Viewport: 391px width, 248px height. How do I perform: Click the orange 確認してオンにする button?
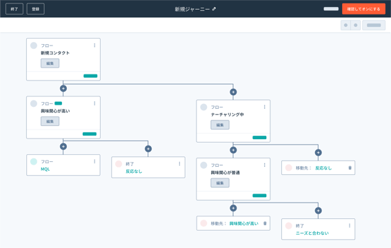(363, 9)
